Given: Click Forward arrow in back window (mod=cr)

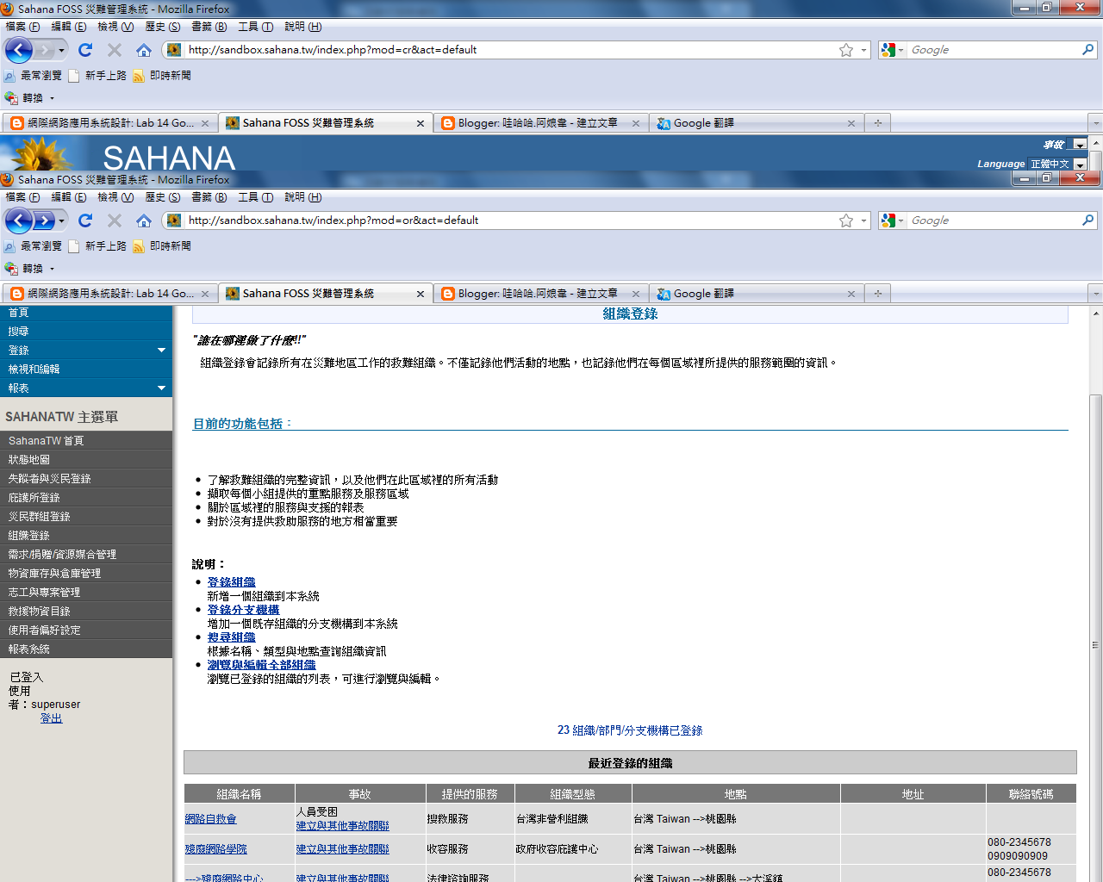Looking at the screenshot, I should tap(45, 50).
